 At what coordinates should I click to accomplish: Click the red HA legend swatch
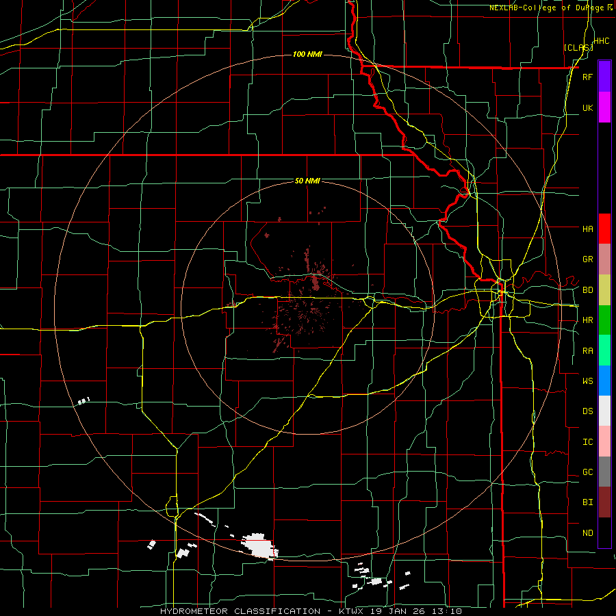point(604,229)
